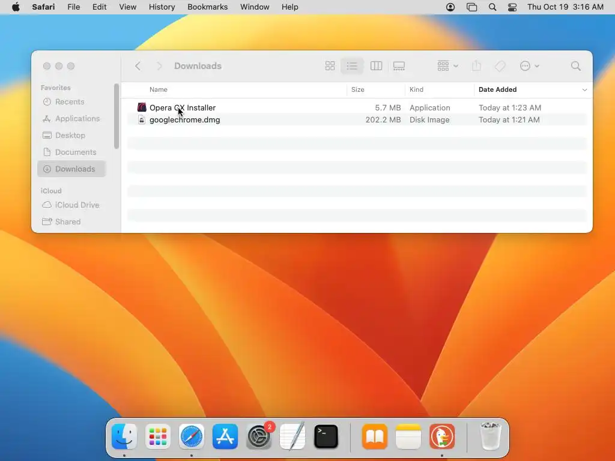Select Documents in sidebar
This screenshot has width=615, height=461.
(71, 152)
